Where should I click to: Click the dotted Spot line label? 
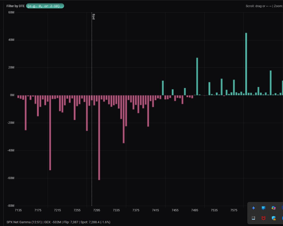(93, 17)
